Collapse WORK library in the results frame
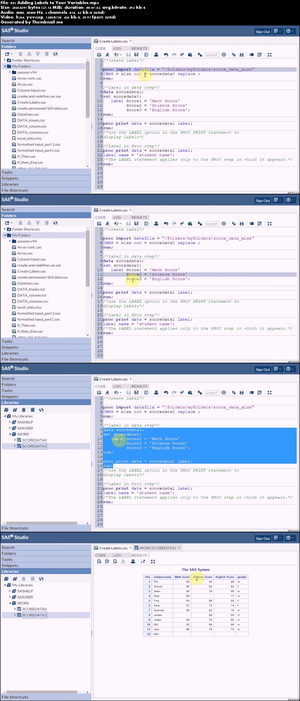 [10, 603]
